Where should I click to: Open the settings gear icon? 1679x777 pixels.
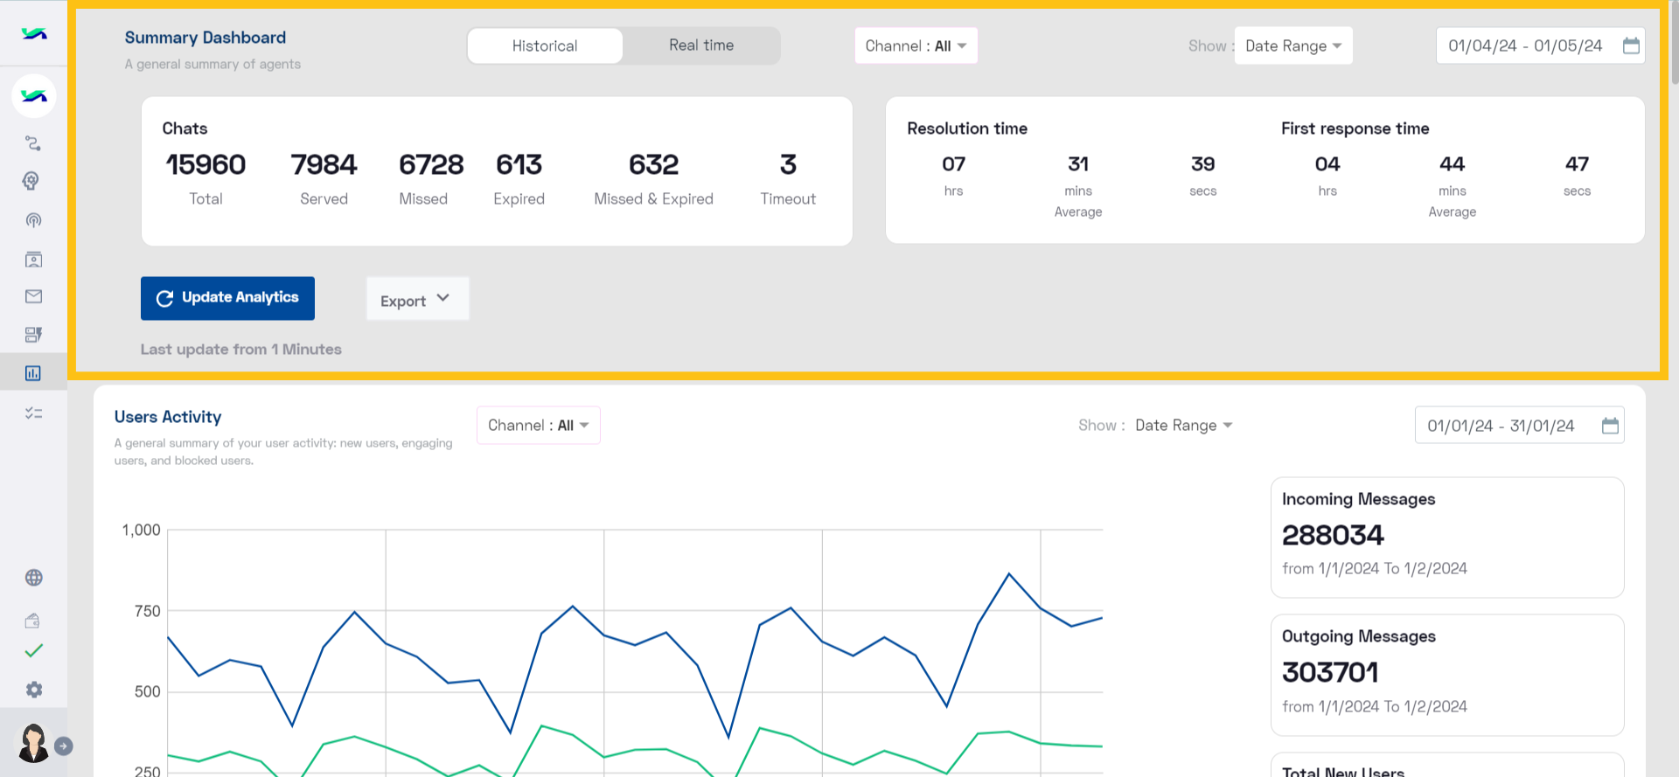(33, 690)
